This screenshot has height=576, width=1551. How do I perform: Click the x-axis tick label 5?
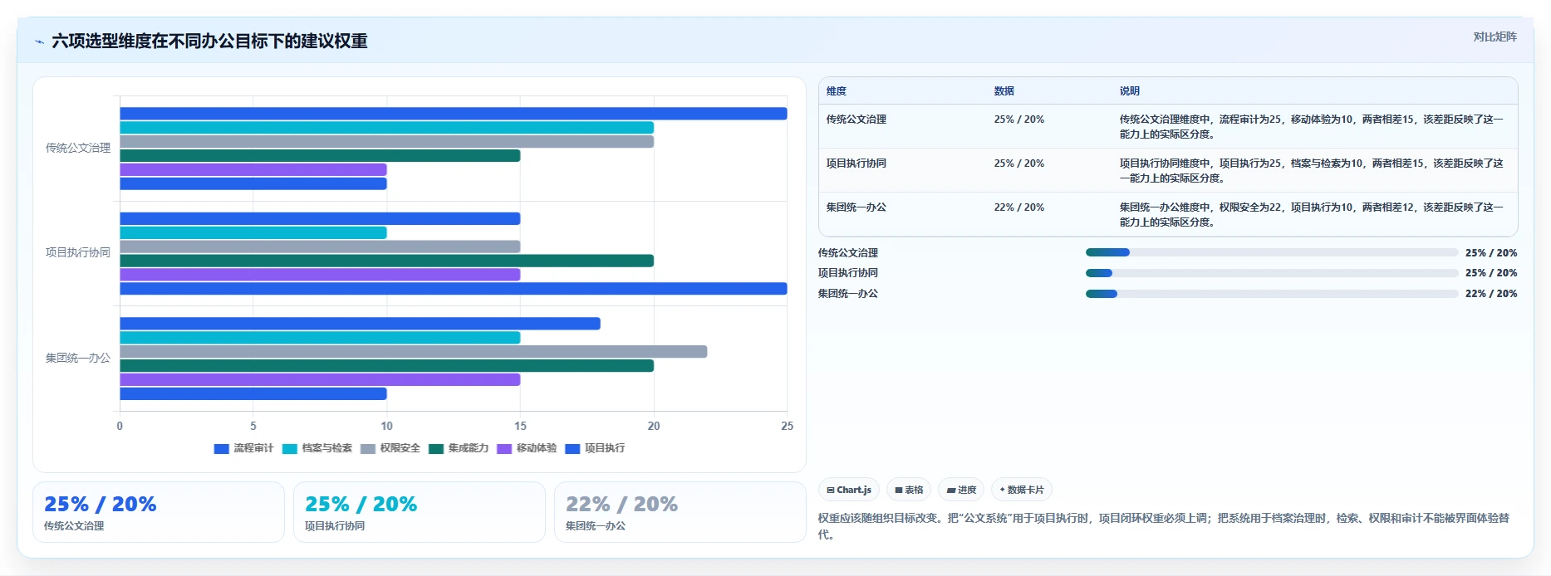(253, 426)
